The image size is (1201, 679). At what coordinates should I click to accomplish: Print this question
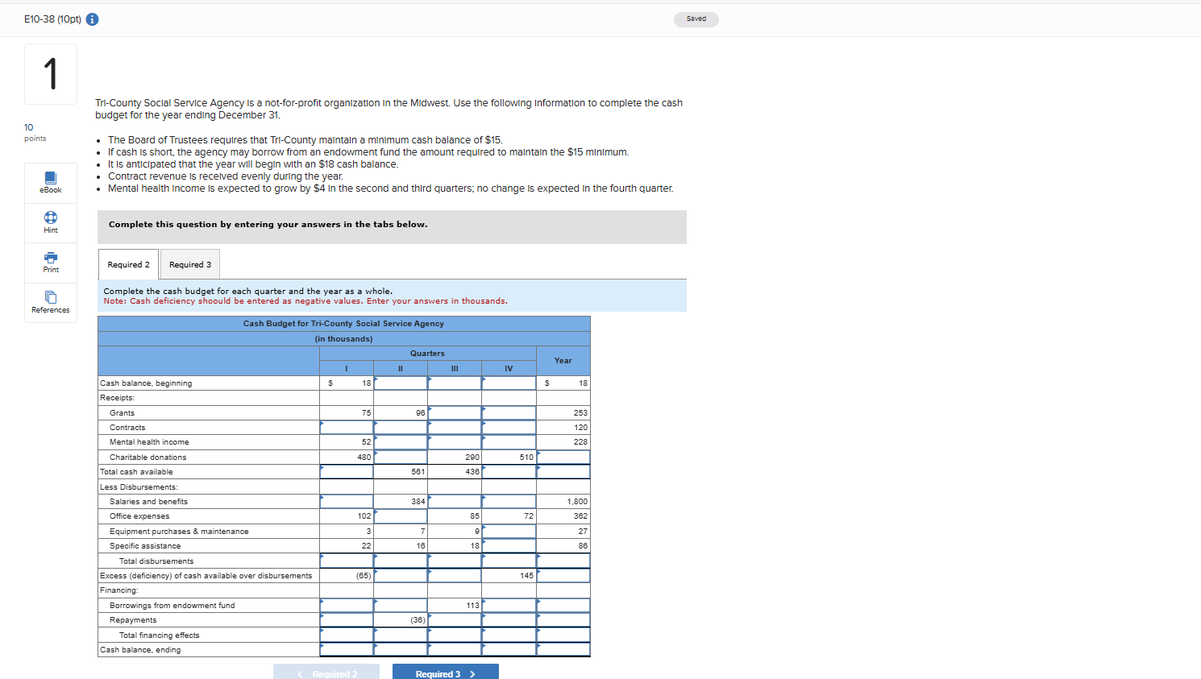coord(51,263)
